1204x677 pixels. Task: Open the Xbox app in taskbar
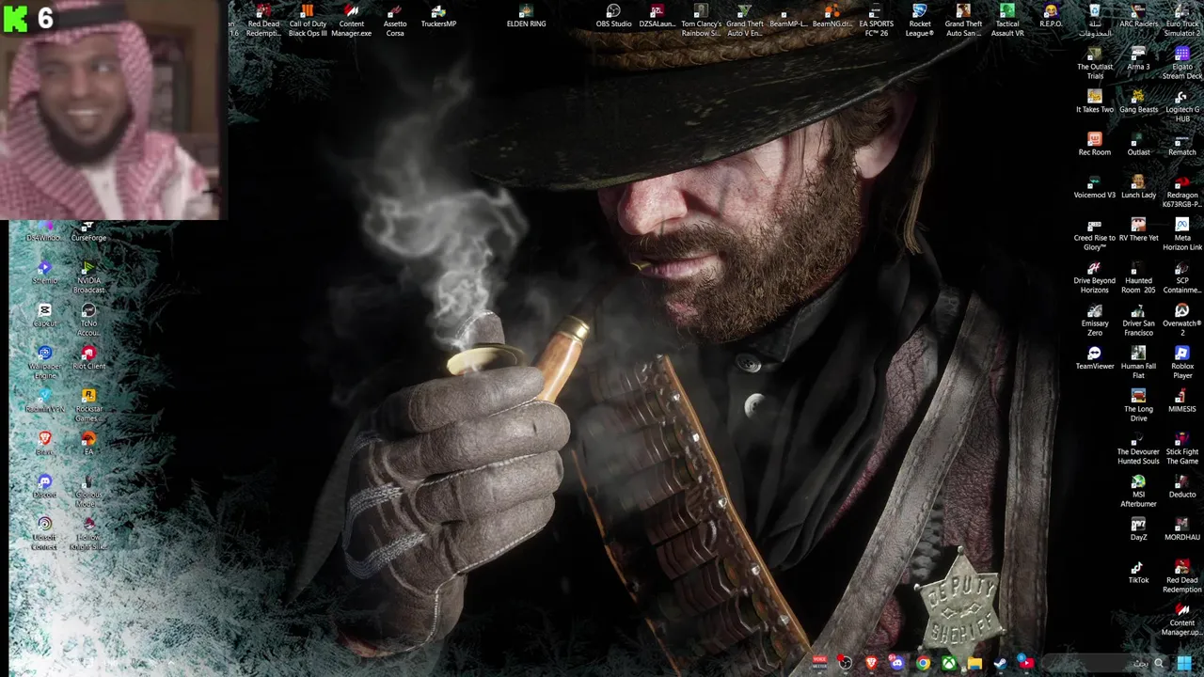point(949,664)
